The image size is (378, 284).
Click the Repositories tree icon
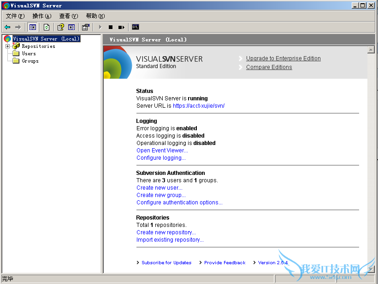16,46
